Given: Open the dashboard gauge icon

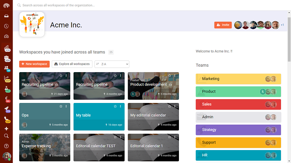Looking at the screenshot, I should coord(6,36).
